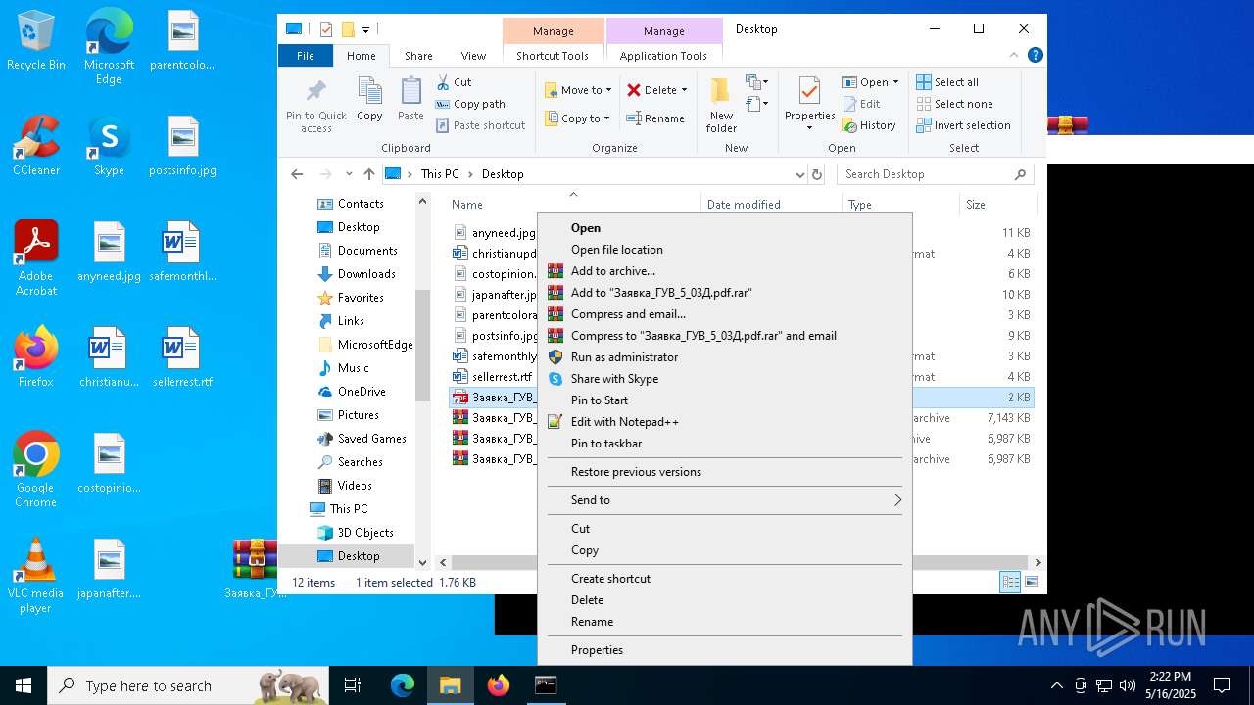Image resolution: width=1254 pixels, height=705 pixels.
Task: Click the Google Chrome desktop icon
Action: [36, 470]
